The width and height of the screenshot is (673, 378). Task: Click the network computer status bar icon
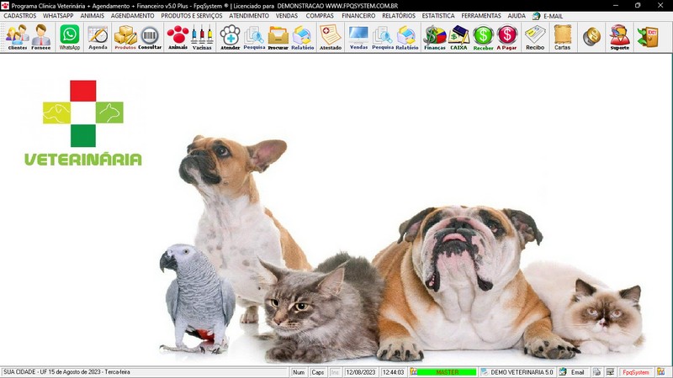tap(610, 372)
